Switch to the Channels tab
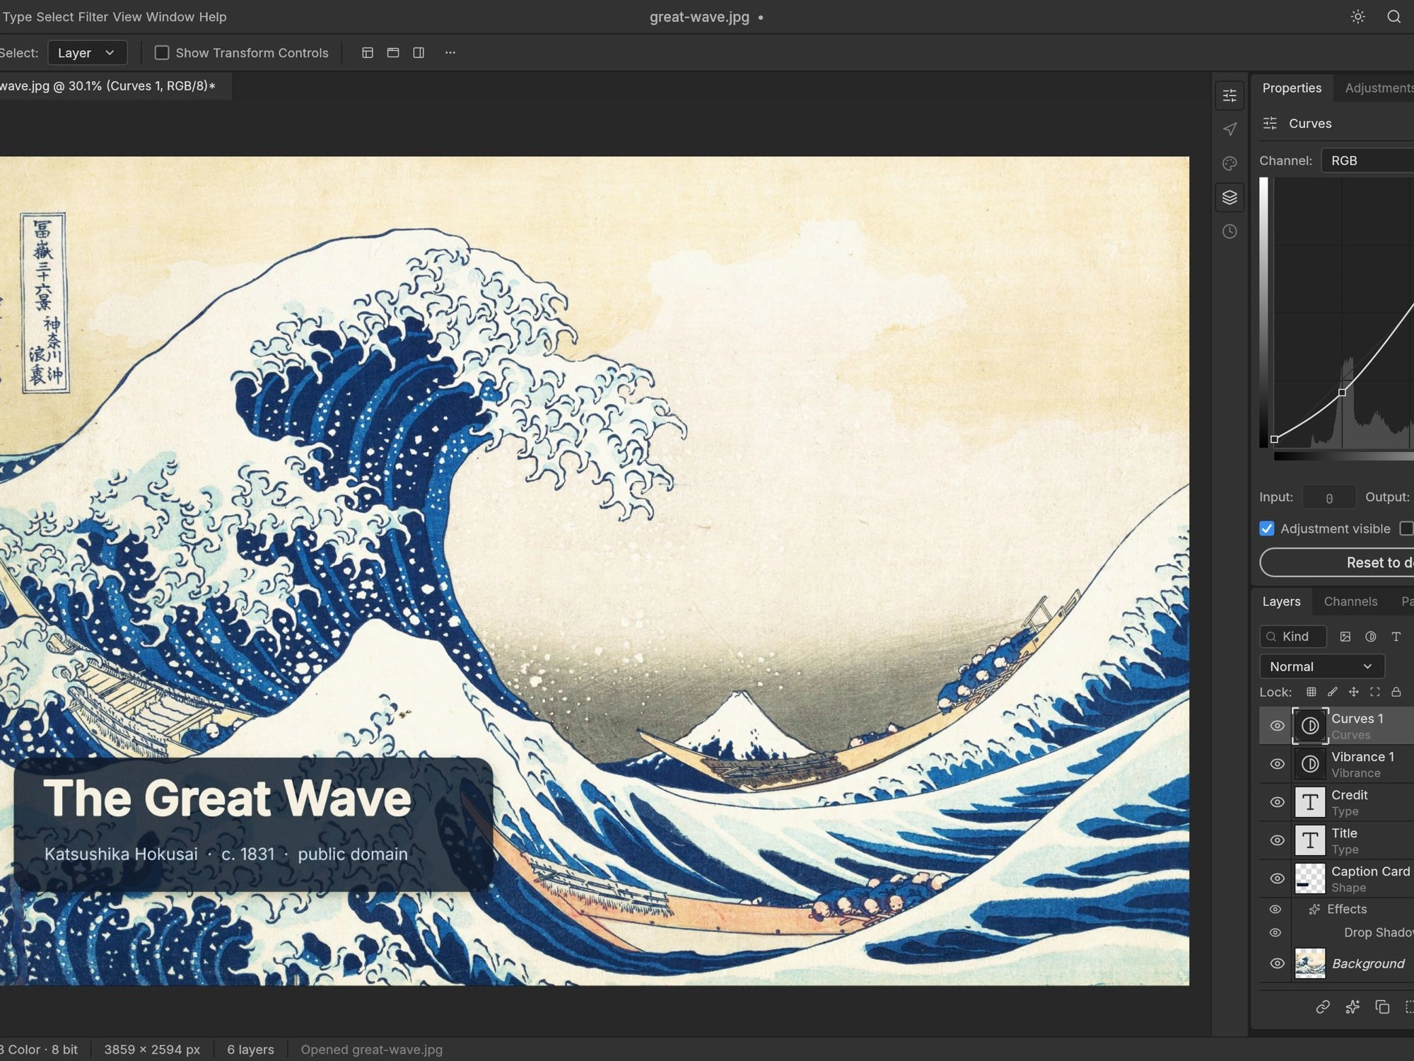The image size is (1414, 1061). pos(1350,601)
